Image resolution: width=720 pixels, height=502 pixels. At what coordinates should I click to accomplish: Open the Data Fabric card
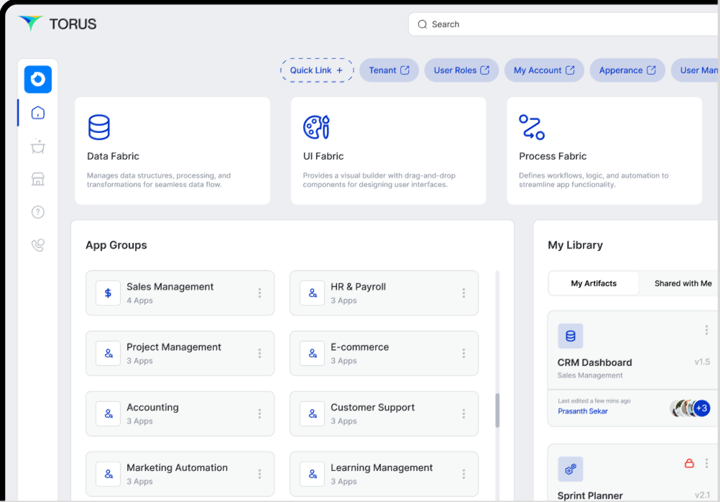[x=172, y=151]
